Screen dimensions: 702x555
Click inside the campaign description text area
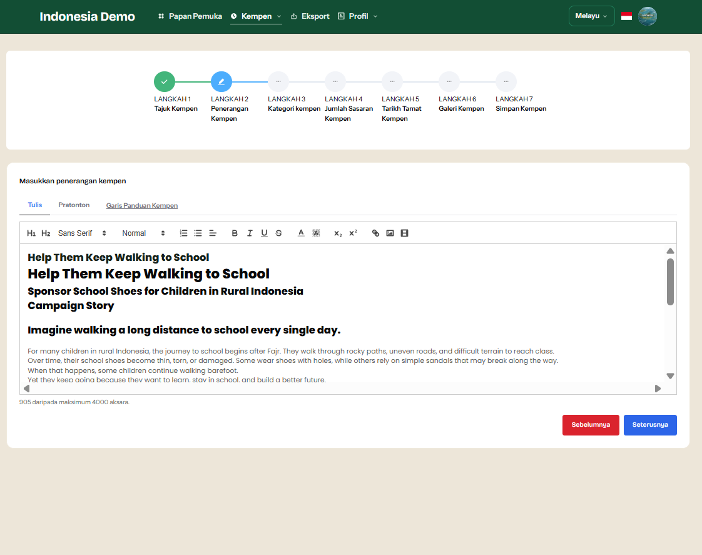[x=342, y=313]
